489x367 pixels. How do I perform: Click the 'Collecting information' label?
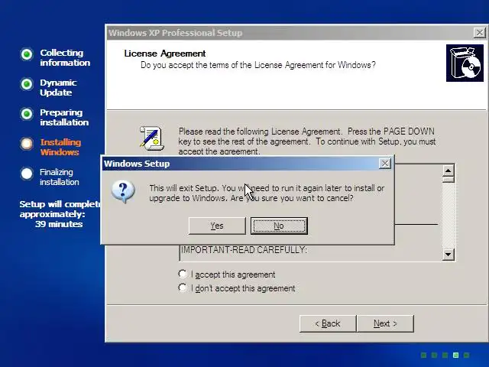click(65, 58)
